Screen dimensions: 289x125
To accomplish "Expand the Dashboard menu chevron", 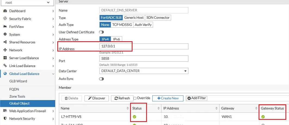I will [53, 11].
